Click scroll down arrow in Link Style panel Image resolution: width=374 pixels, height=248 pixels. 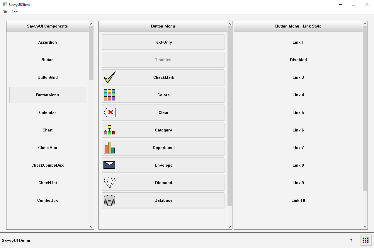coord(365,227)
